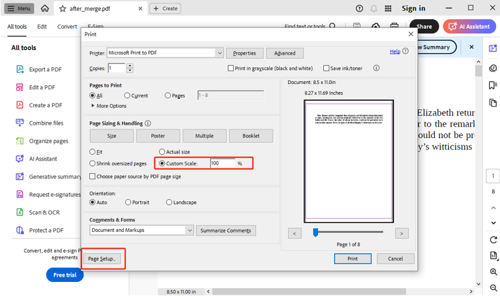Open the Create a PDF tool
Screen dimensions: 500x296
tap(39, 105)
